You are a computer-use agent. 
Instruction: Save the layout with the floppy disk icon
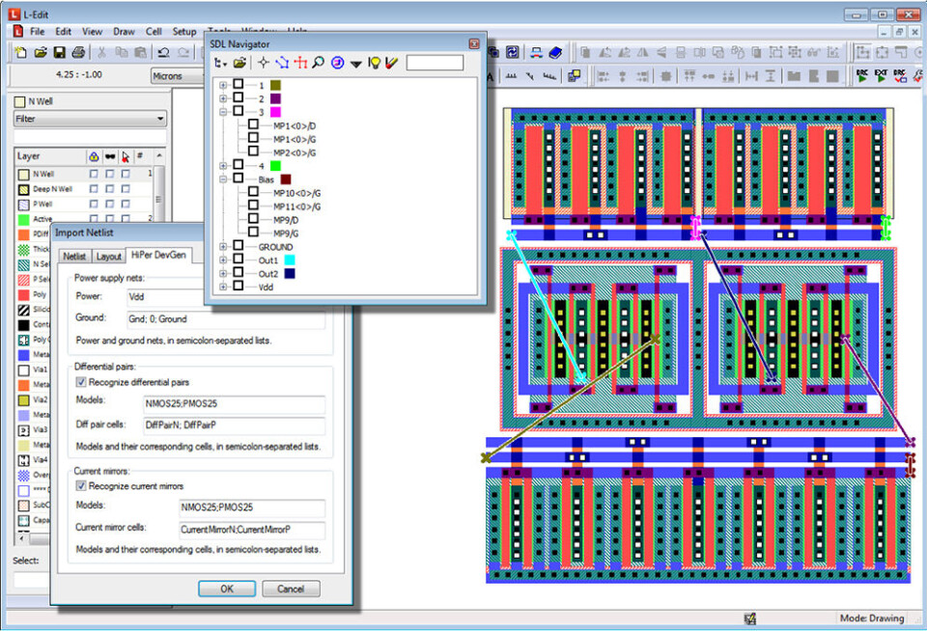click(x=59, y=52)
